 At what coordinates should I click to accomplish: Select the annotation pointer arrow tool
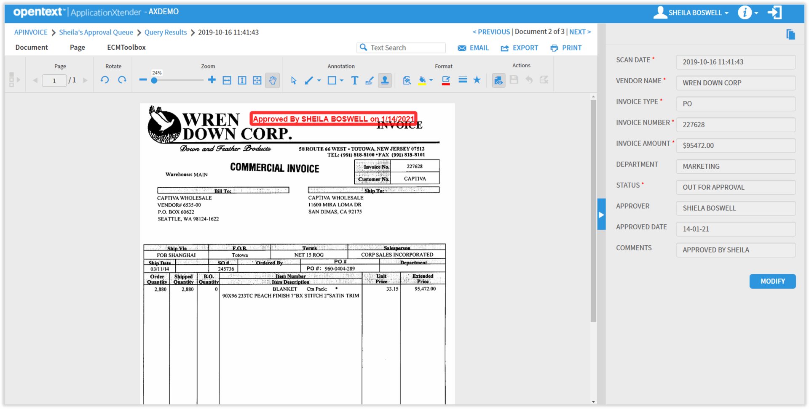coord(294,80)
